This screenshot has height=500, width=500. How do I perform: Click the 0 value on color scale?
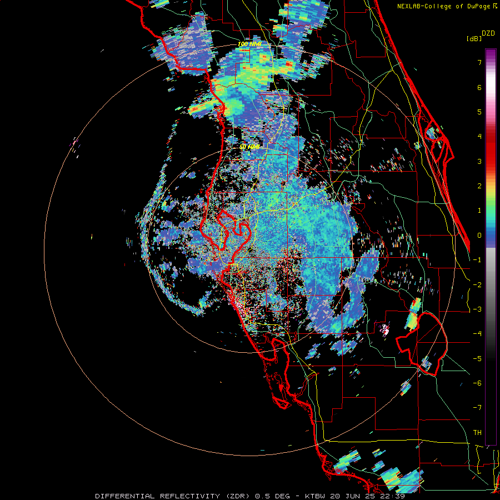pos(479,236)
